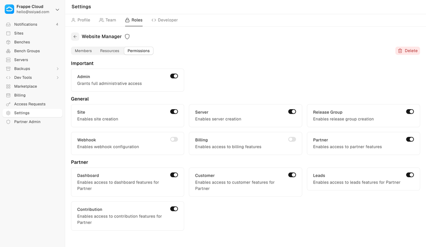The image size is (426, 247).
Task: Open the Developer settings tab
Action: pos(165,20)
